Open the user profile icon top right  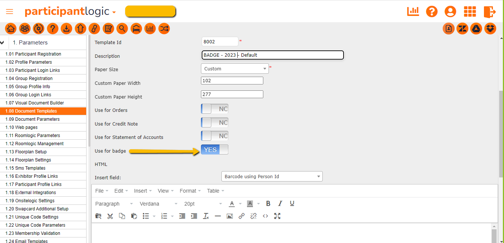pyautogui.click(x=450, y=11)
